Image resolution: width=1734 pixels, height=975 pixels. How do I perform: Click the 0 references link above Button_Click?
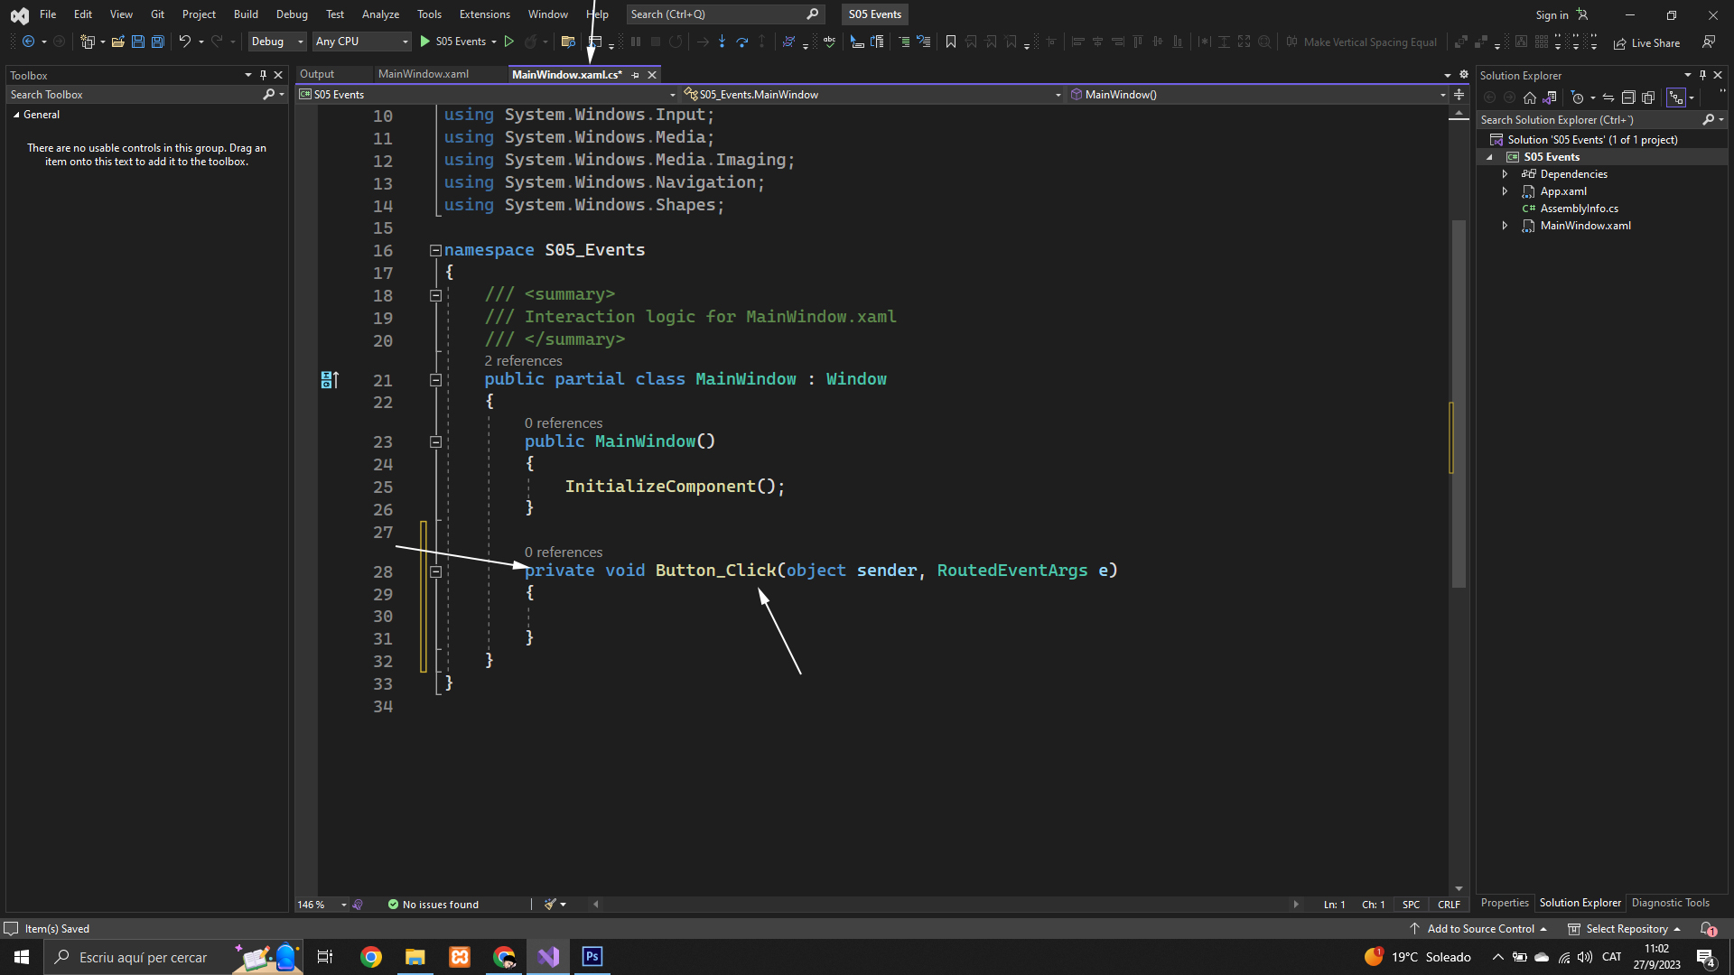[x=564, y=552]
